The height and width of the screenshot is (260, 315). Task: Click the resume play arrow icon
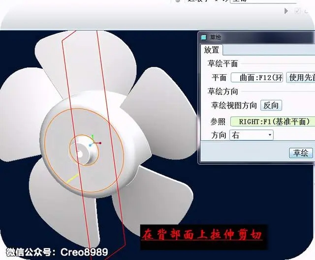point(286,11)
